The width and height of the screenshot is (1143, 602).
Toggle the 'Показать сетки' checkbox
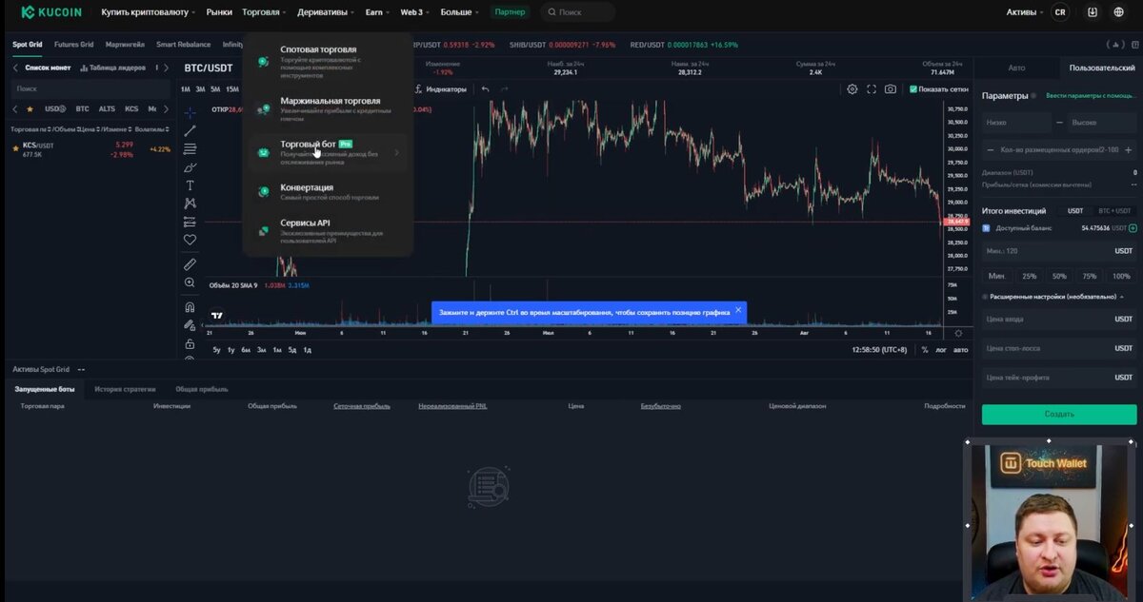(x=913, y=89)
